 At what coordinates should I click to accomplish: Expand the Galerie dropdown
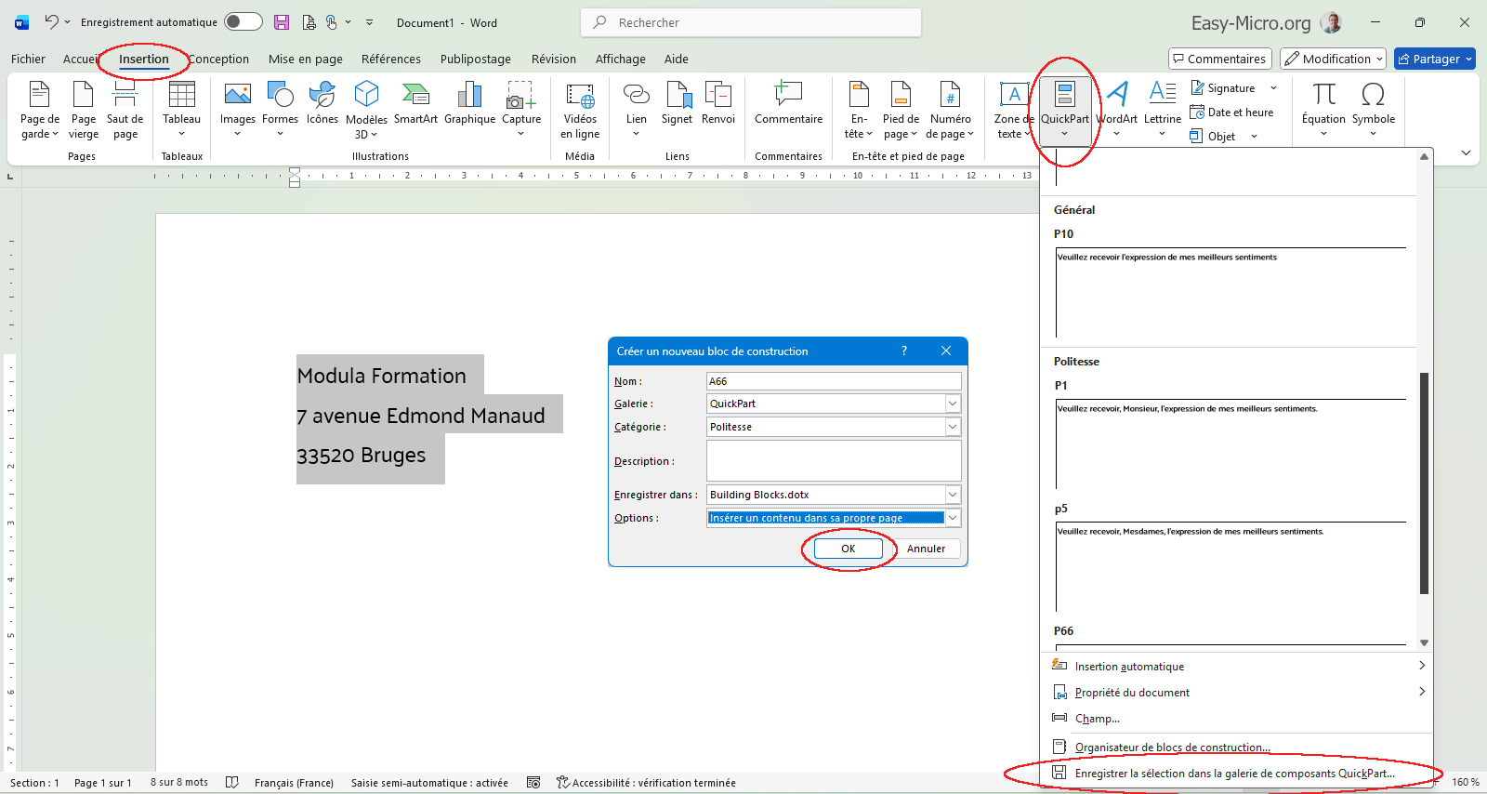coord(953,404)
